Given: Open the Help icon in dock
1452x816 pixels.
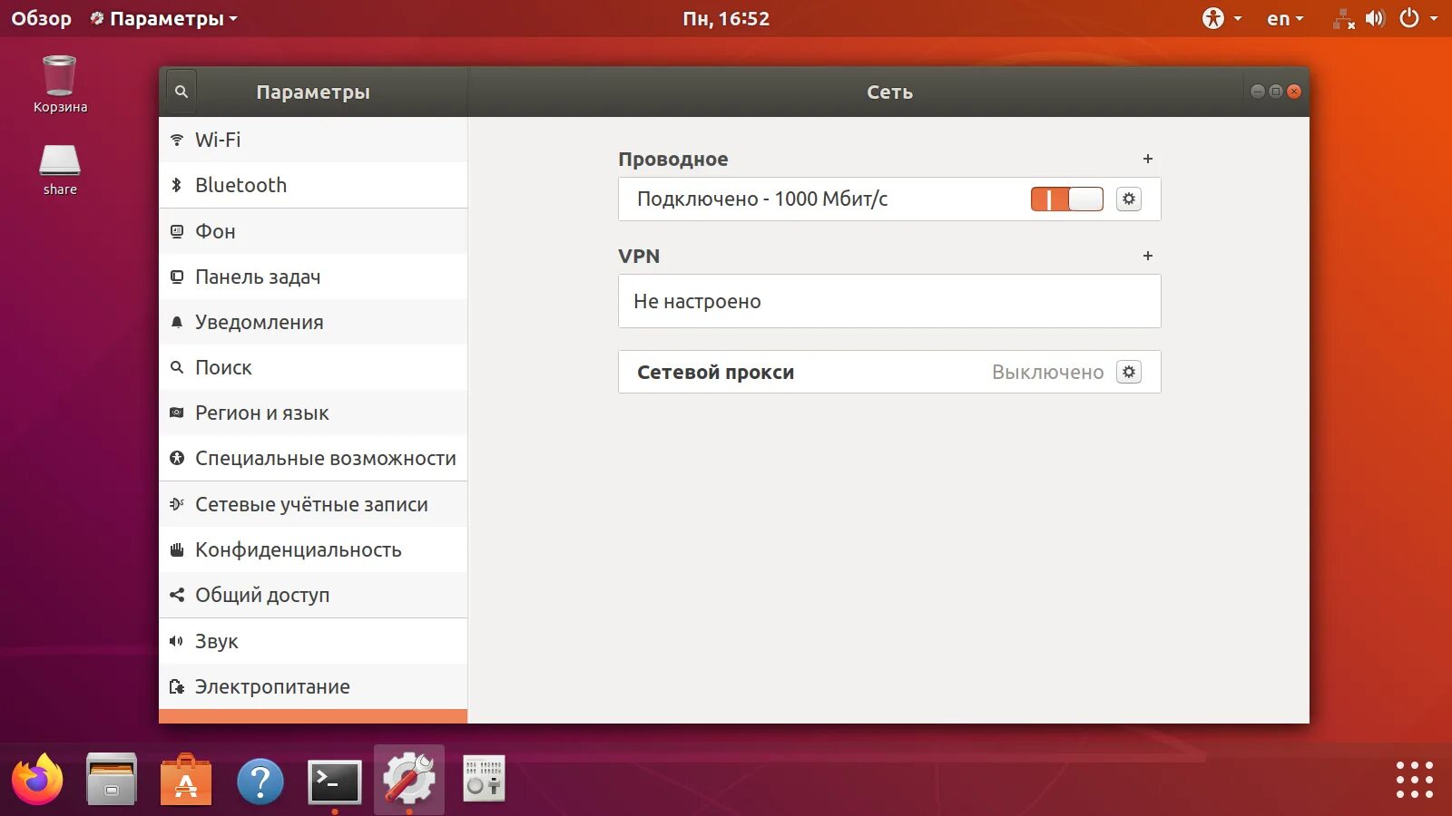Looking at the screenshot, I should tap(260, 781).
